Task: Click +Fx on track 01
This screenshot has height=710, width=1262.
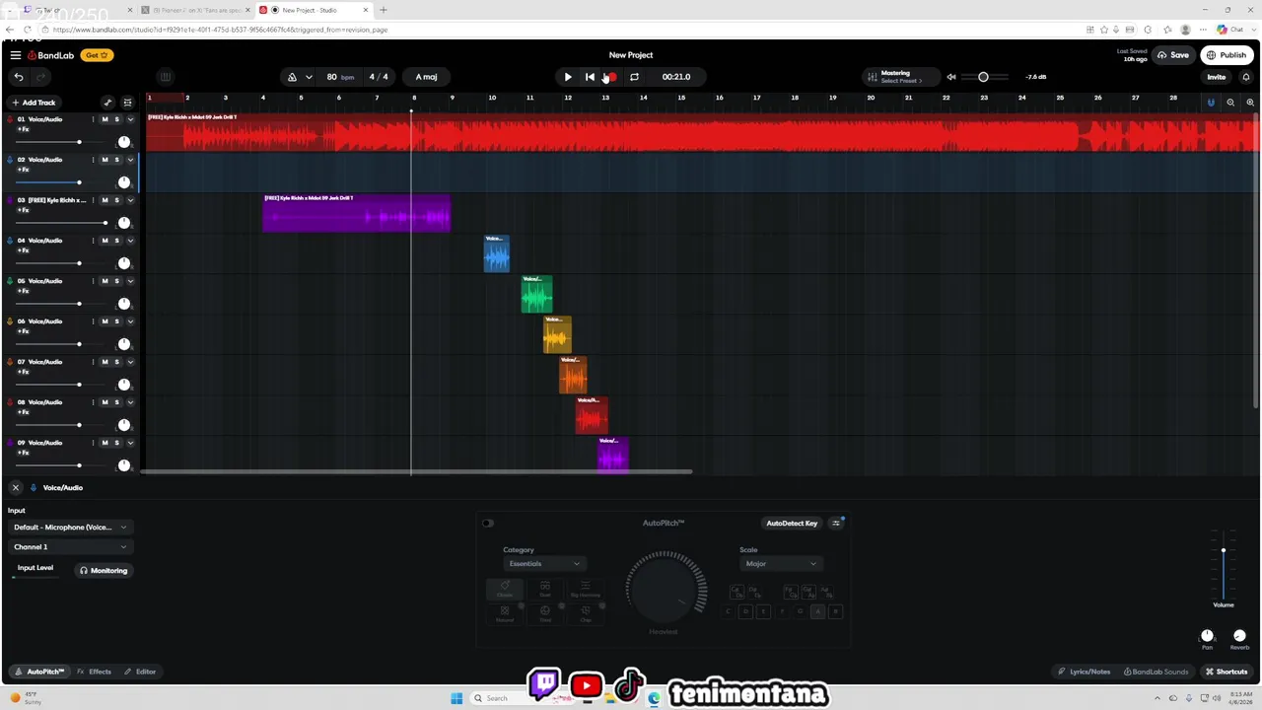Action: pyautogui.click(x=24, y=129)
